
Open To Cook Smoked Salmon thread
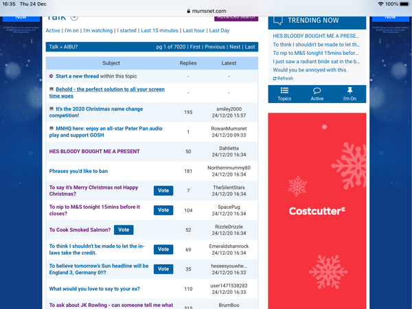pyautogui.click(x=80, y=230)
